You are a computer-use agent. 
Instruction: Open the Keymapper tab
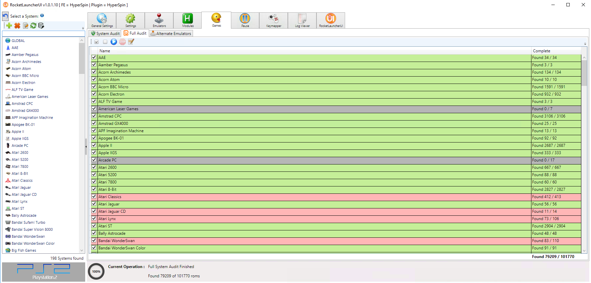pos(274,20)
